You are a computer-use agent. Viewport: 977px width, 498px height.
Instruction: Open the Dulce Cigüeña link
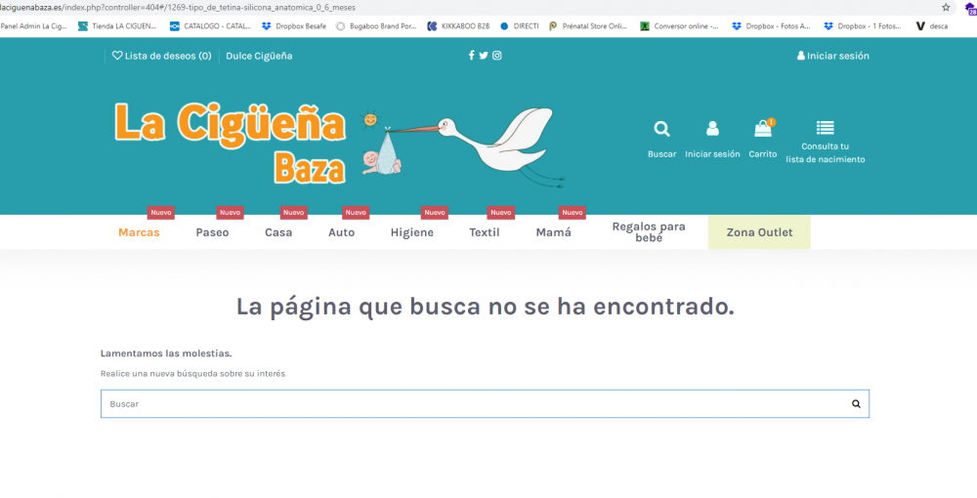(x=259, y=56)
